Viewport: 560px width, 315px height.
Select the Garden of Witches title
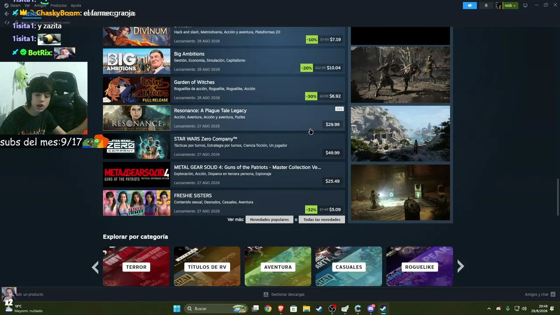coord(194,82)
